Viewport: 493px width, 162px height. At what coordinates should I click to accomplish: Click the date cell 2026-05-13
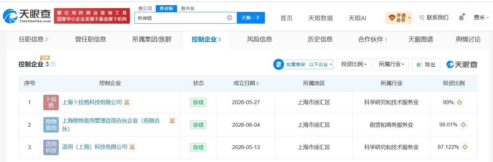(246, 147)
